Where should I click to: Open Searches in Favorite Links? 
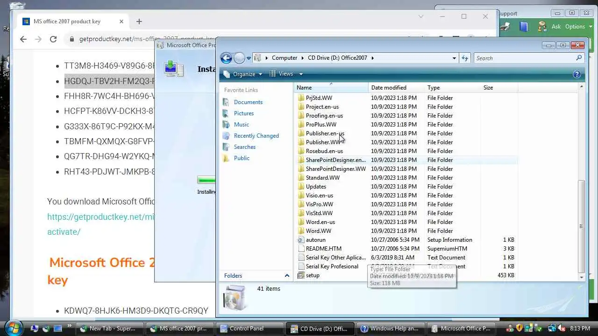tap(244, 147)
